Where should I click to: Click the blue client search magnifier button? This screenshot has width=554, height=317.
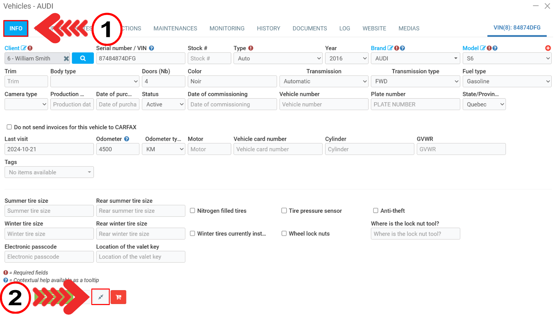point(83,58)
